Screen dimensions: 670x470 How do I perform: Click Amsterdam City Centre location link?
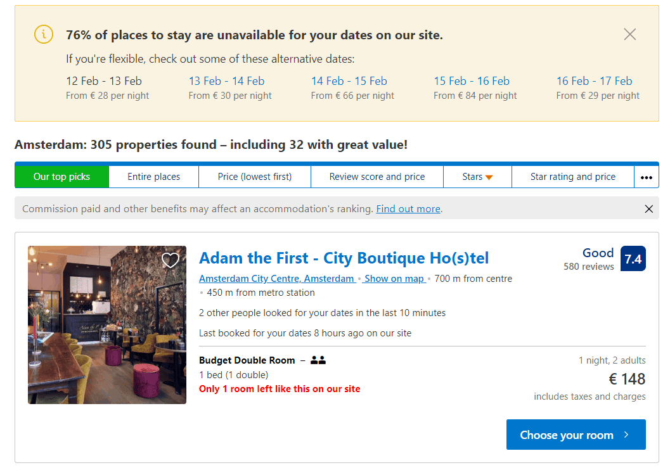pos(276,279)
